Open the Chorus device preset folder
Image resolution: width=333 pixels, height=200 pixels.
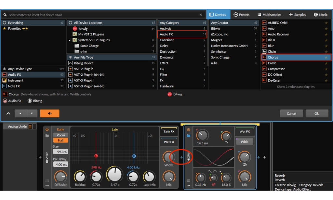tap(188, 136)
